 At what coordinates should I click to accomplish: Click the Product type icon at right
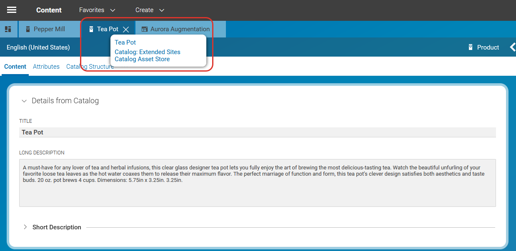pos(471,47)
